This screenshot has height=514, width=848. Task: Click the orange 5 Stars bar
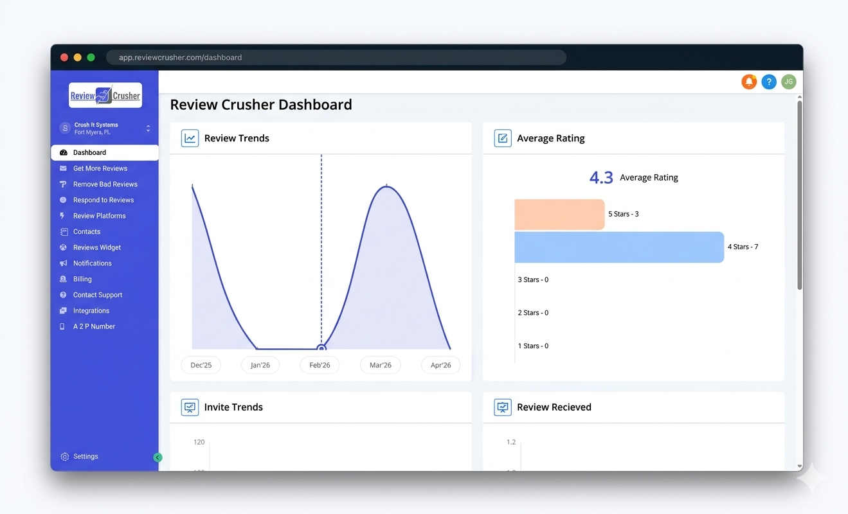click(560, 215)
